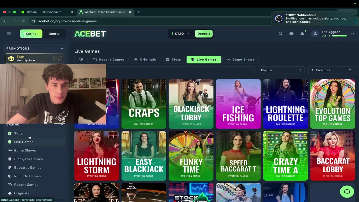Screen dimensions: 359x202
Task: Open the Ice Fishing game
Action: (x=238, y=104)
